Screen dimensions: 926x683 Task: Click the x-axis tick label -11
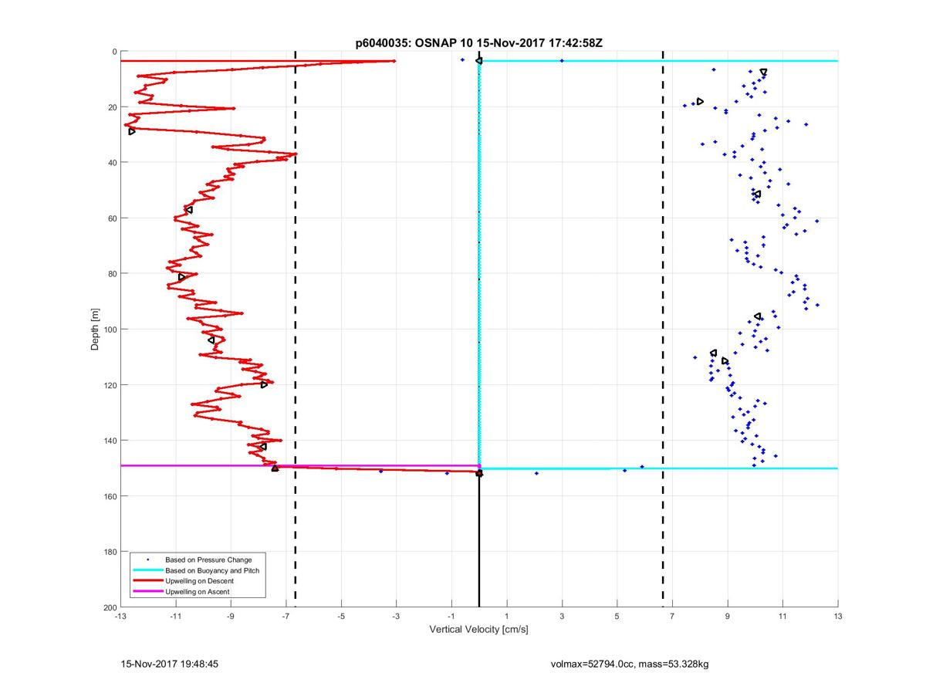click(175, 617)
